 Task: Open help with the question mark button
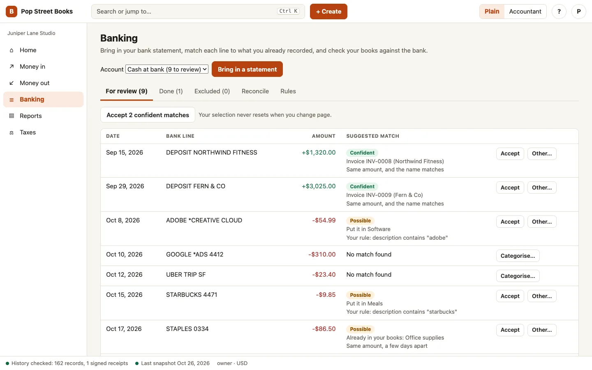click(x=559, y=12)
